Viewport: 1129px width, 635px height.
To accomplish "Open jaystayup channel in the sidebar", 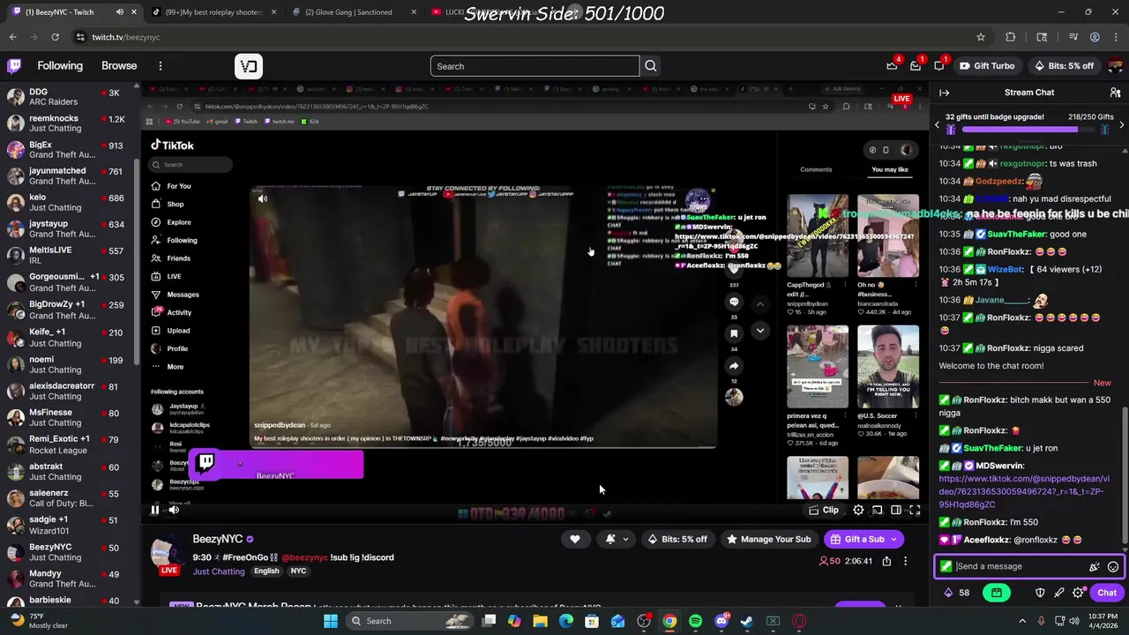I will [x=69, y=229].
